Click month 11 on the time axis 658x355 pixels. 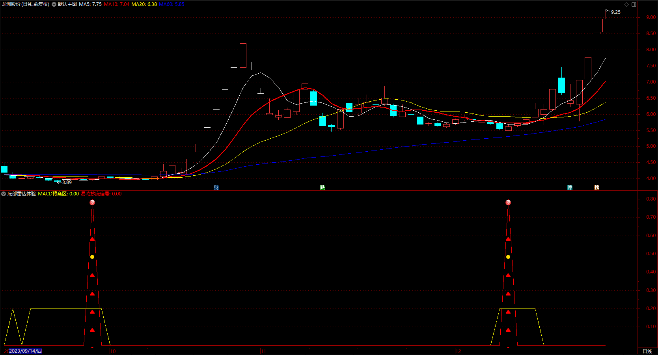point(263,351)
